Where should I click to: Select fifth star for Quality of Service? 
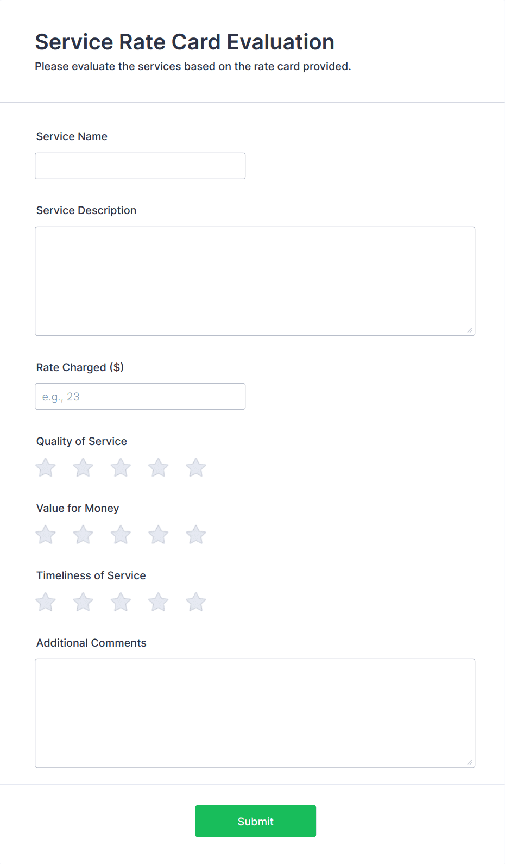[x=196, y=468]
